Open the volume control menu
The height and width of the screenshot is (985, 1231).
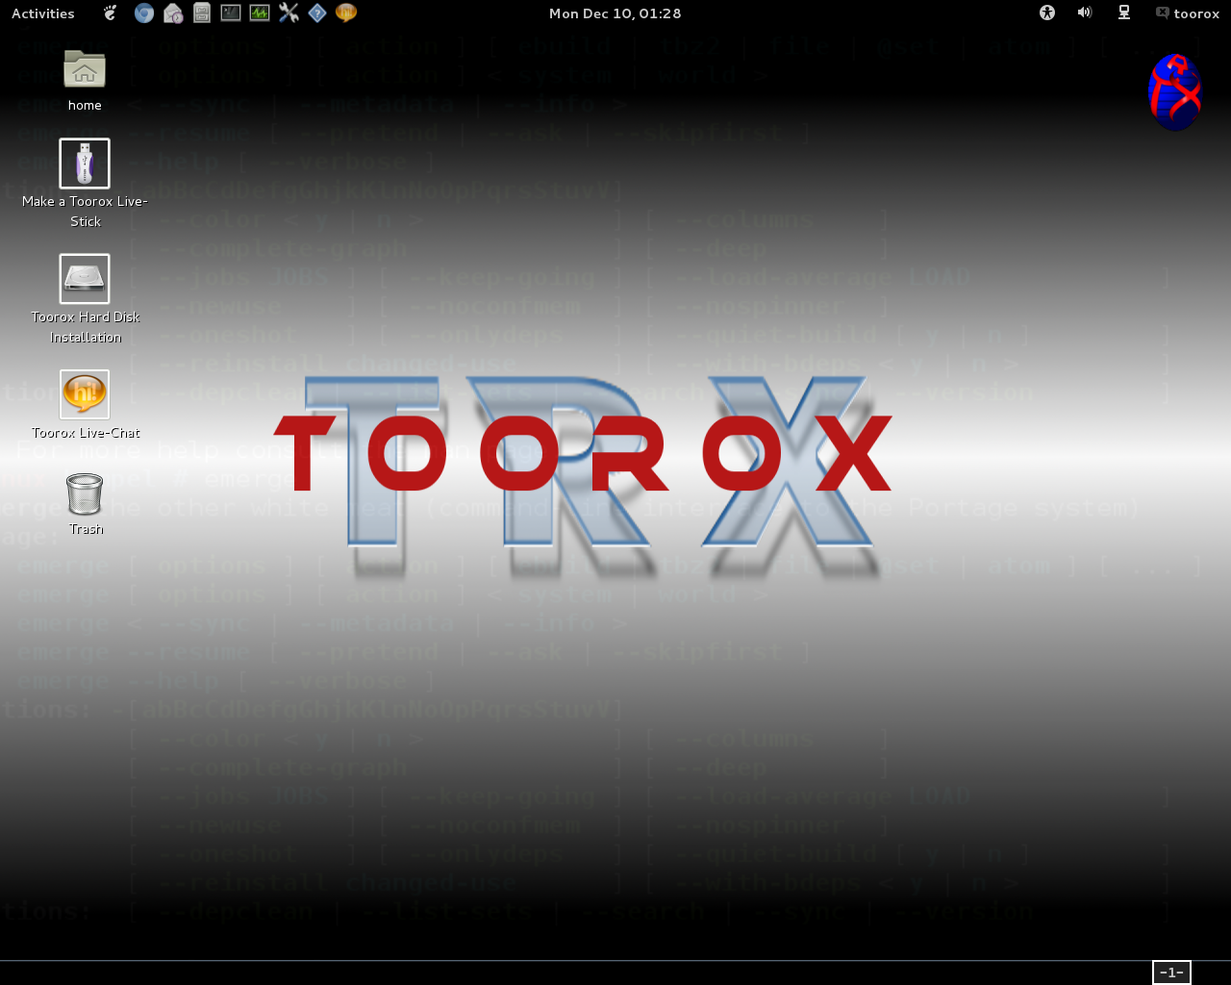tap(1085, 13)
